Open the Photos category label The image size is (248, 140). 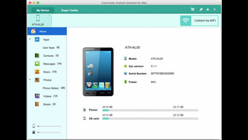tap(47, 80)
